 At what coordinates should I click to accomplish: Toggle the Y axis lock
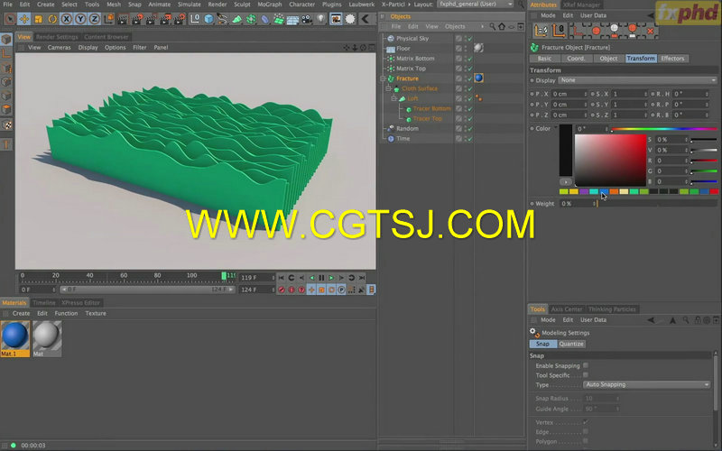(x=80, y=19)
